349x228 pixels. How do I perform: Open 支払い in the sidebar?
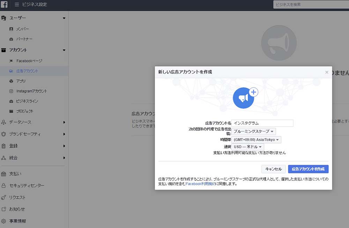click(x=15, y=174)
